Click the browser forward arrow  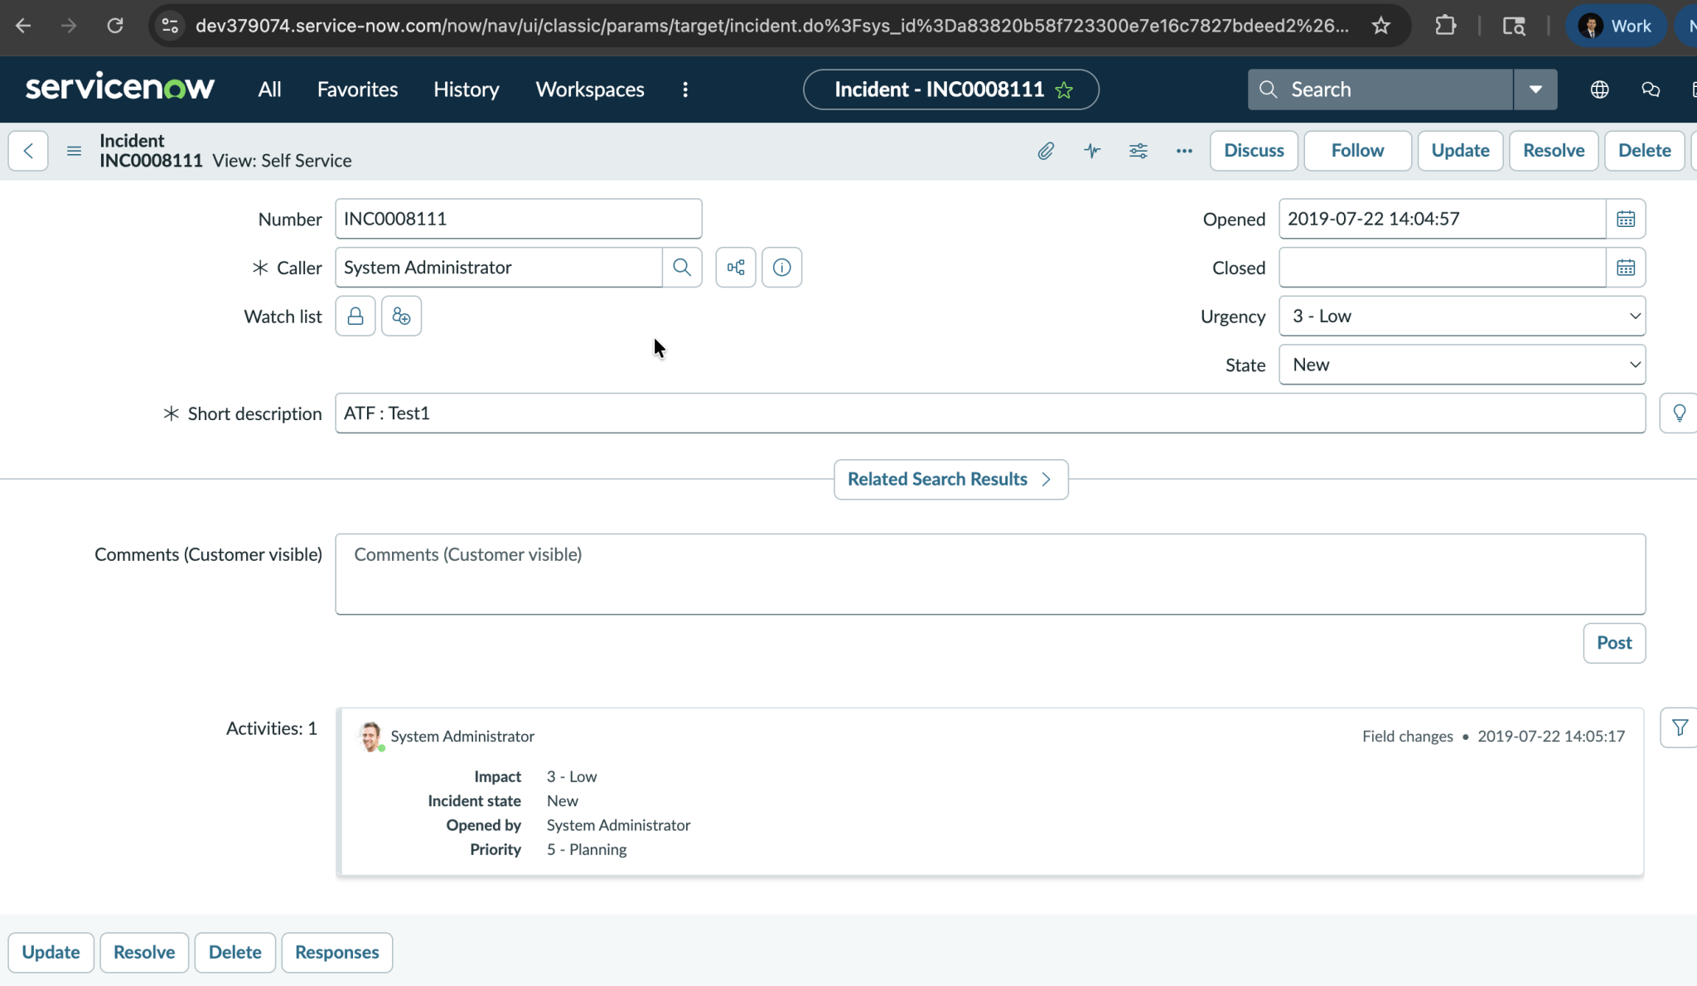[69, 26]
